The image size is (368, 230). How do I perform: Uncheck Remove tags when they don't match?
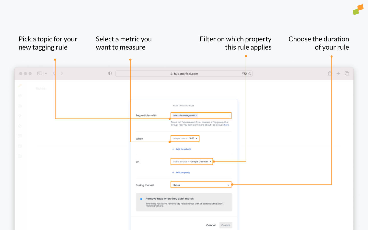141,199
